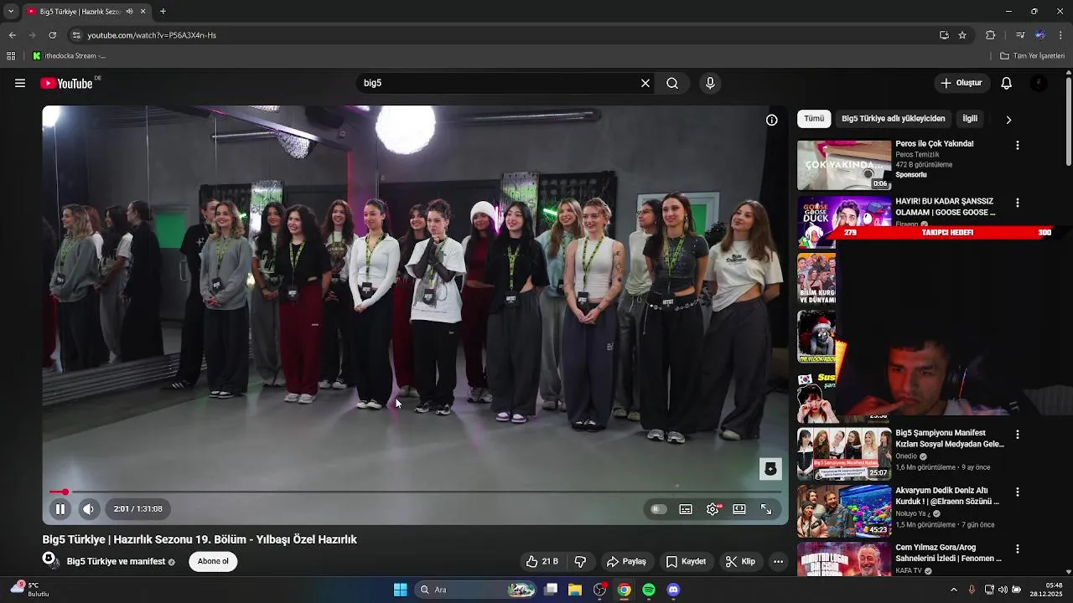The width and height of the screenshot is (1073, 603).
Task: Open options for HAYIR! BU KADAR ŞANSSIZ video
Action: [x=1018, y=203]
